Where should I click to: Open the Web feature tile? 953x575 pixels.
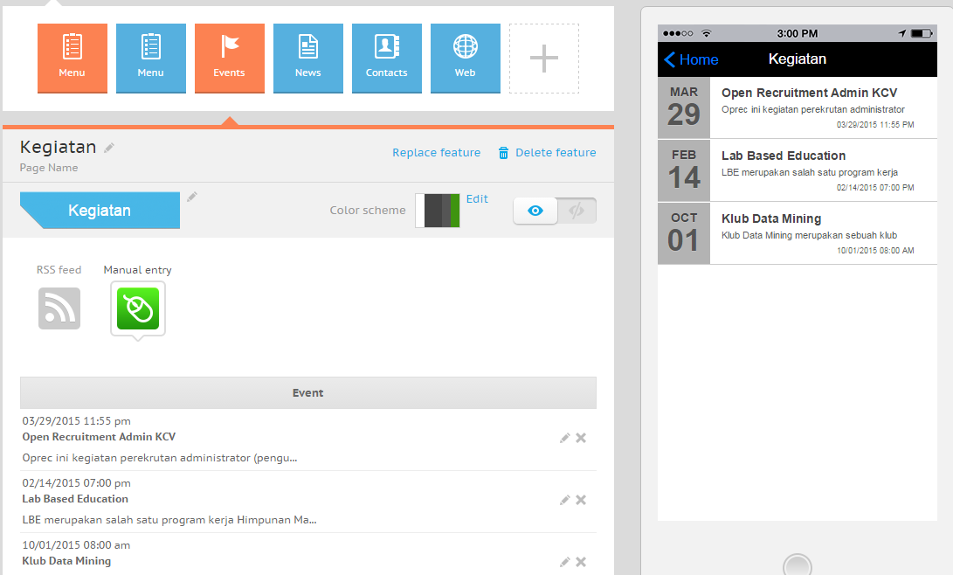click(465, 59)
